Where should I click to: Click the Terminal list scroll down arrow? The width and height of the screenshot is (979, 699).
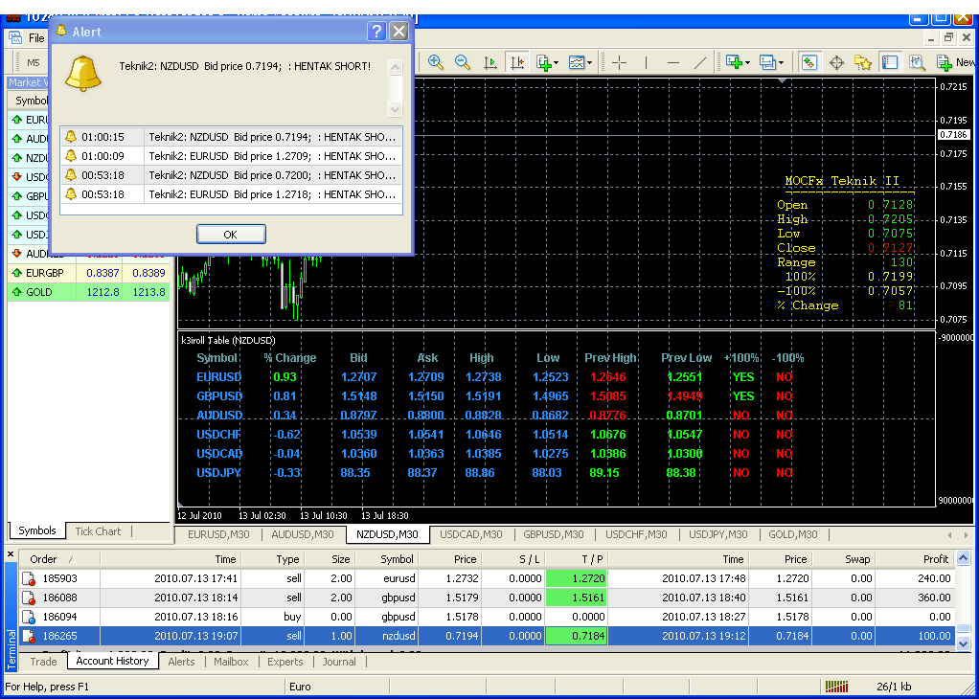[964, 643]
